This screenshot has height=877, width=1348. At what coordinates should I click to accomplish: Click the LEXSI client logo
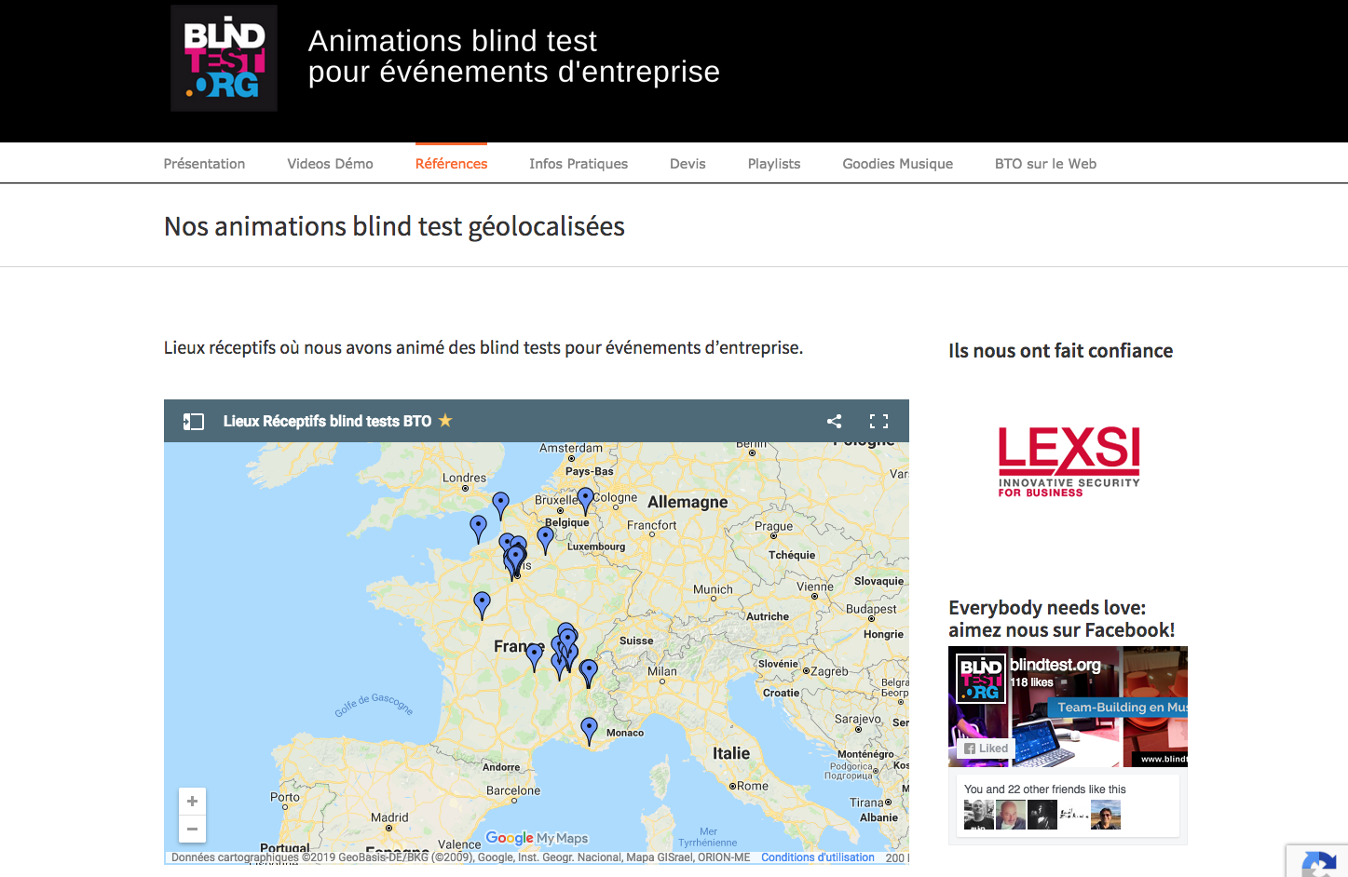tap(1069, 462)
